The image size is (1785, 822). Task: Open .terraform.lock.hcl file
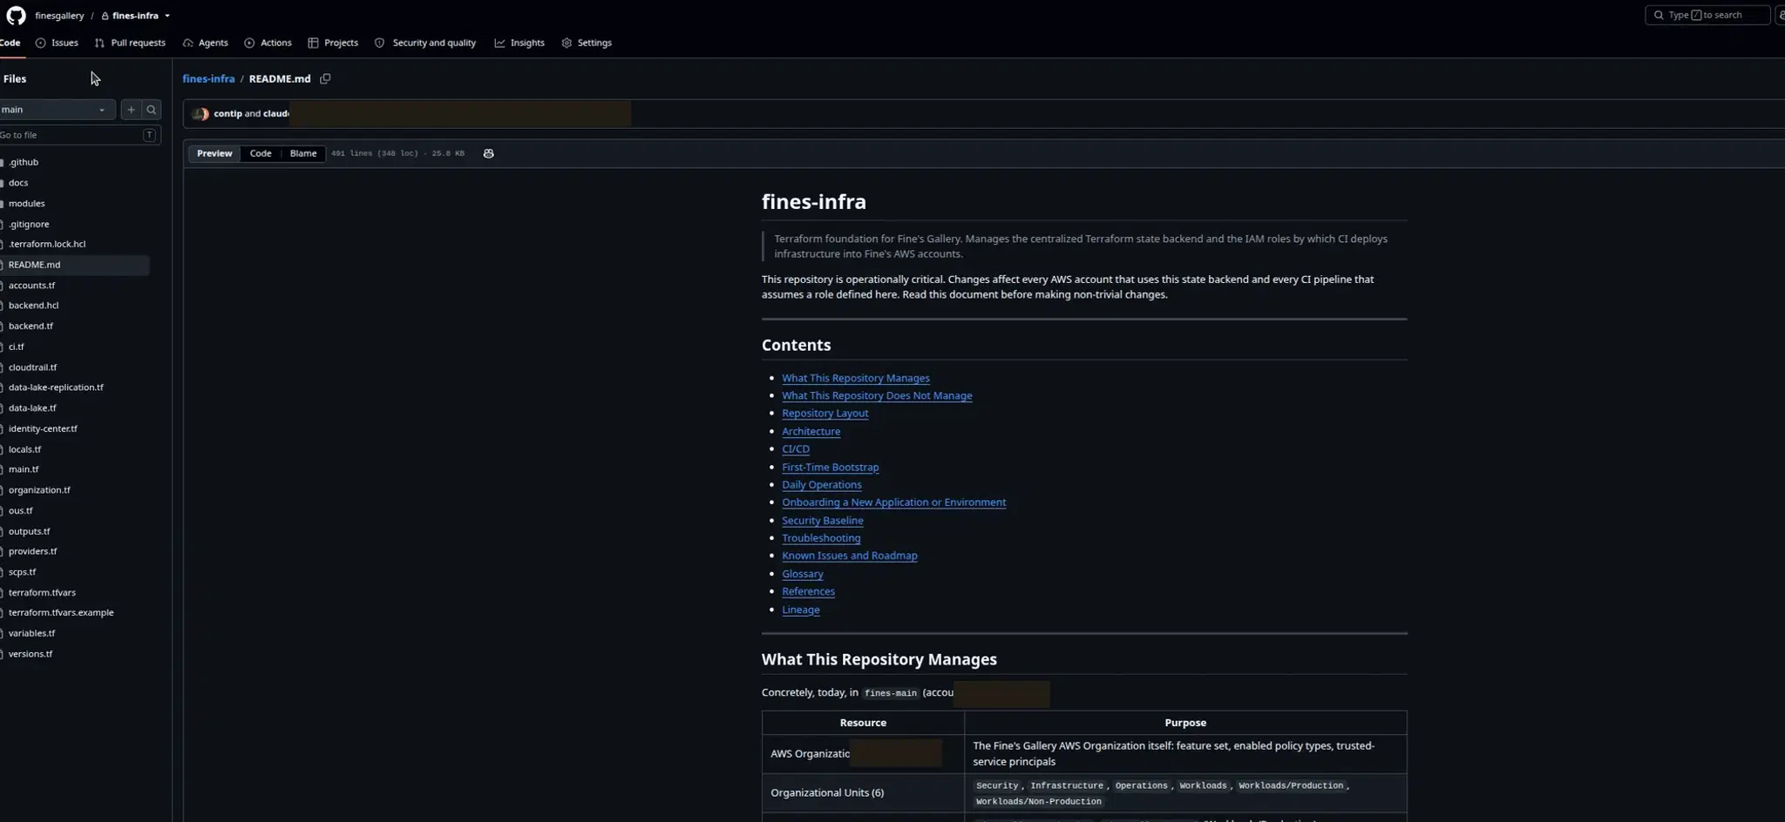point(47,244)
